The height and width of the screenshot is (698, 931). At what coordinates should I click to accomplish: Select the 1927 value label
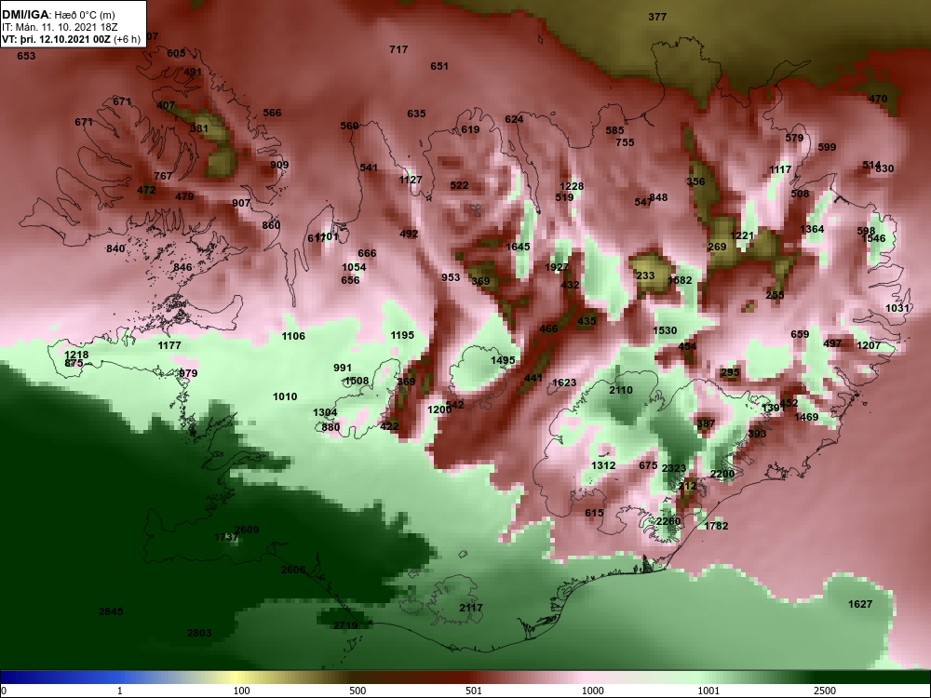point(557,268)
